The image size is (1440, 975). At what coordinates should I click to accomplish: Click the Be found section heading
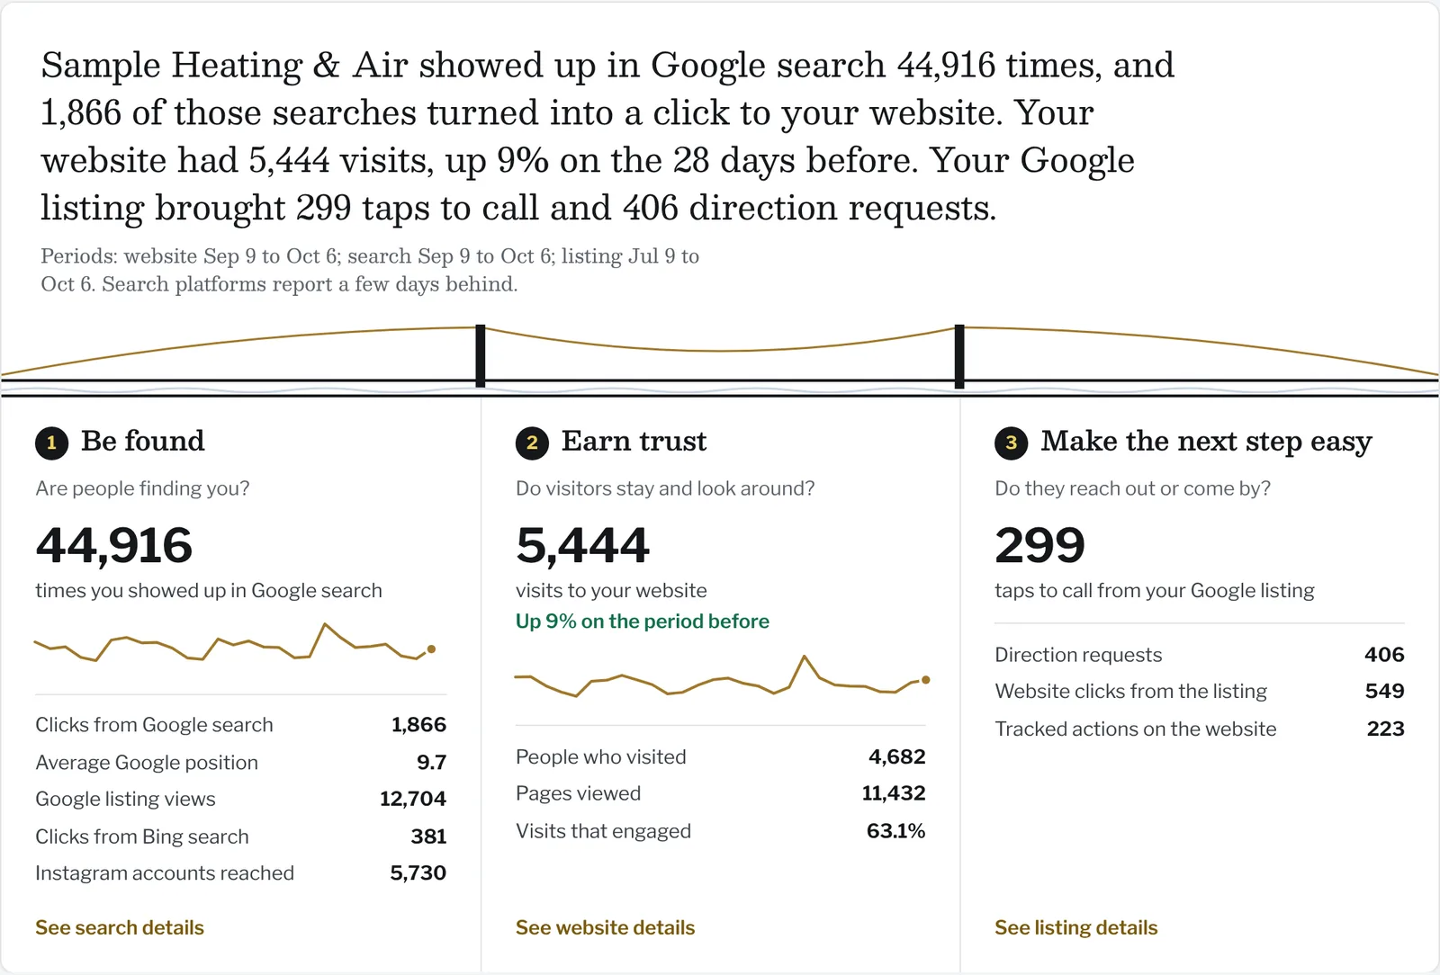click(x=143, y=442)
